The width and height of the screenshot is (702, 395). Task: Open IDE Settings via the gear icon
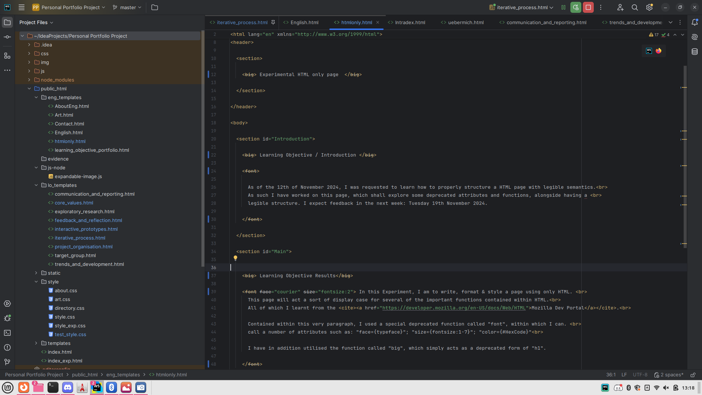coord(650,7)
